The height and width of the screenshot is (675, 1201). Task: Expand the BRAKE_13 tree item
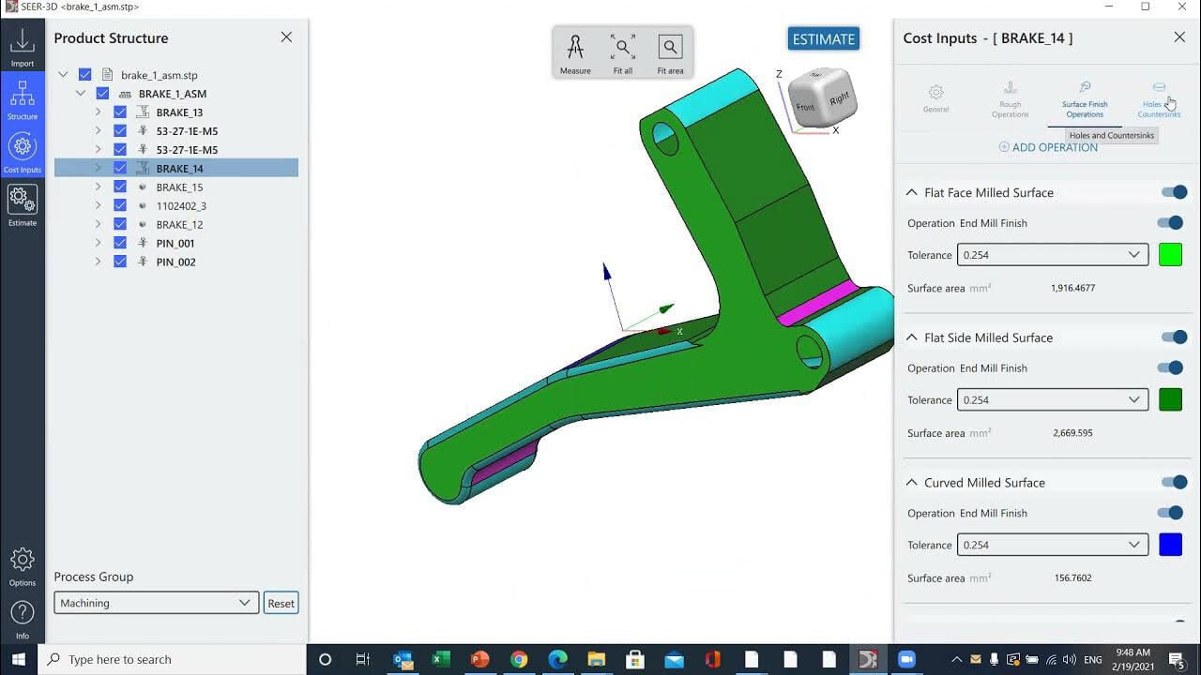[98, 112]
